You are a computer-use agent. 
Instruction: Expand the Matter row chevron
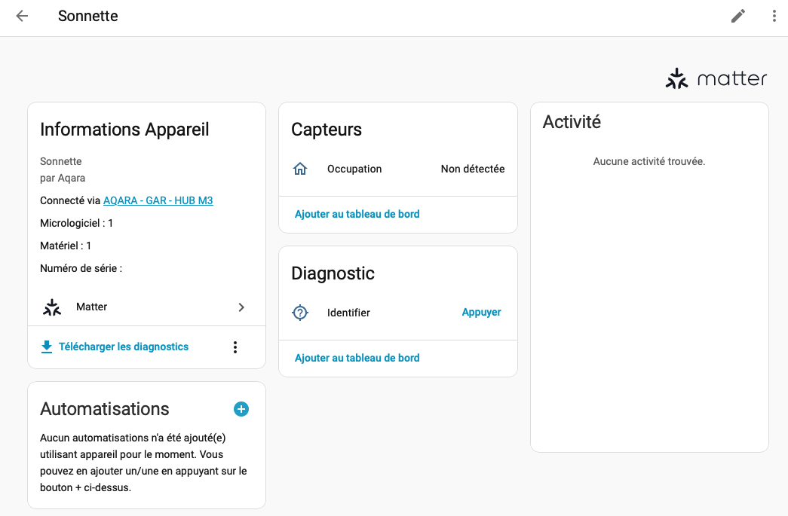[x=241, y=307]
